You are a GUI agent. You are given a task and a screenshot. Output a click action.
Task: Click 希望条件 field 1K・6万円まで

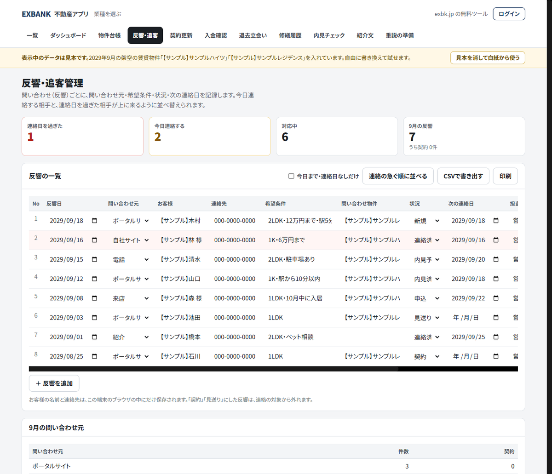[x=300, y=240]
